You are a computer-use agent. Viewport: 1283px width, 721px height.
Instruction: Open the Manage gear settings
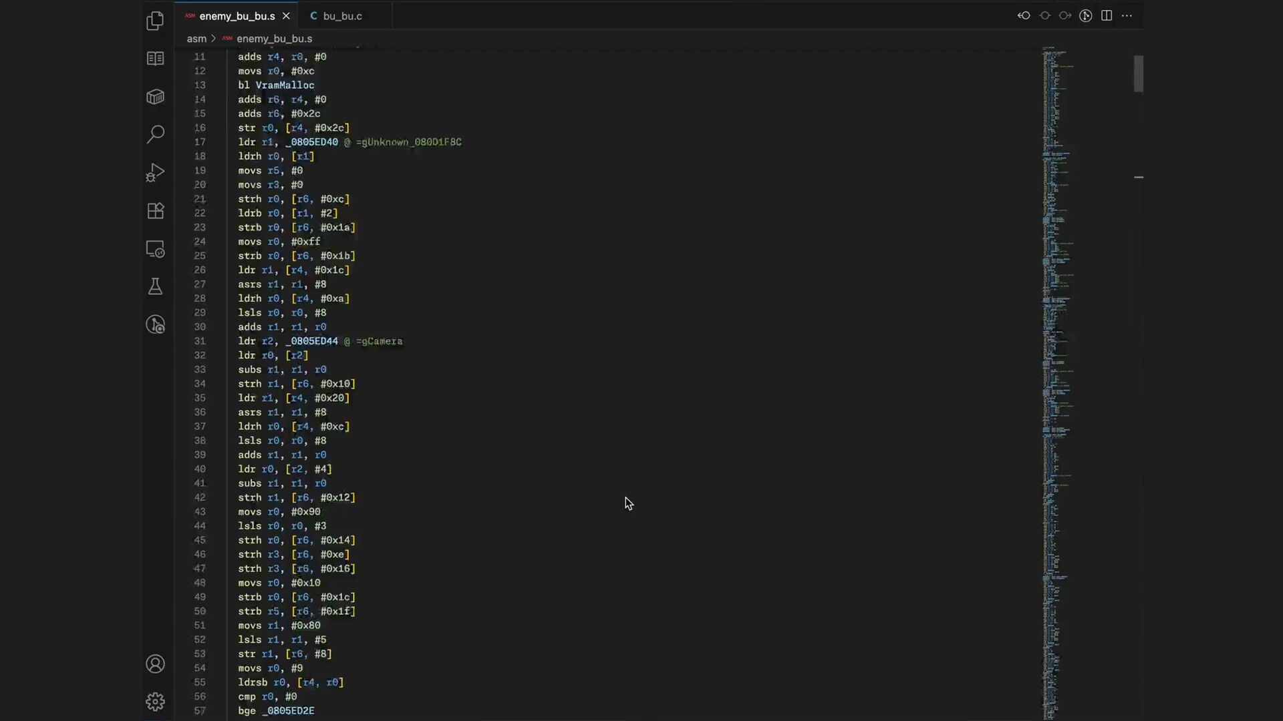[x=155, y=702]
